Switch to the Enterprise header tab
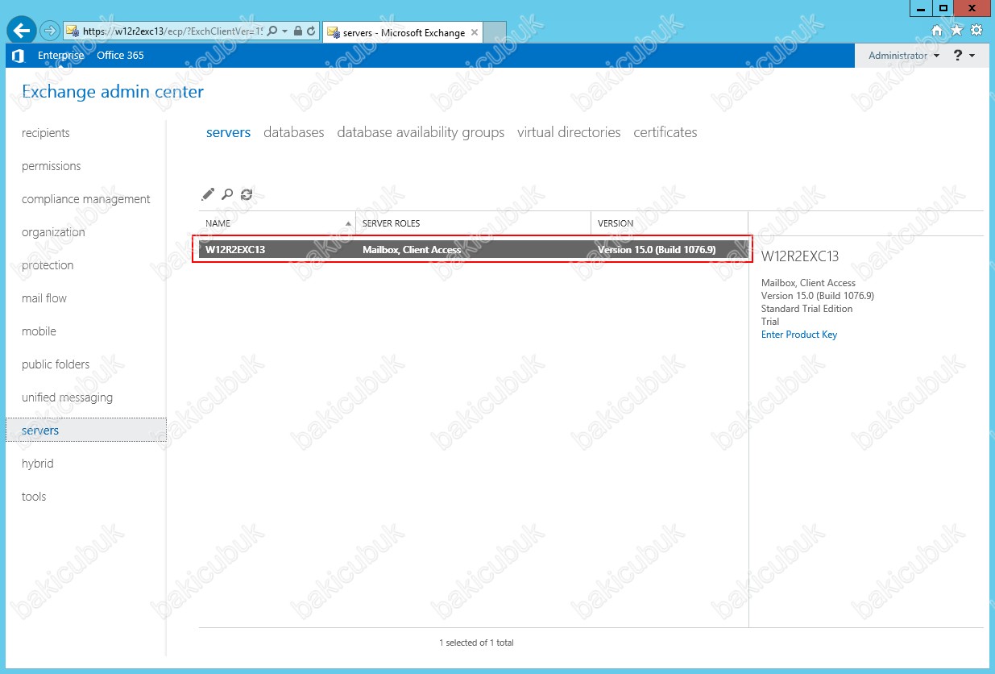The width and height of the screenshot is (995, 674). (x=60, y=56)
